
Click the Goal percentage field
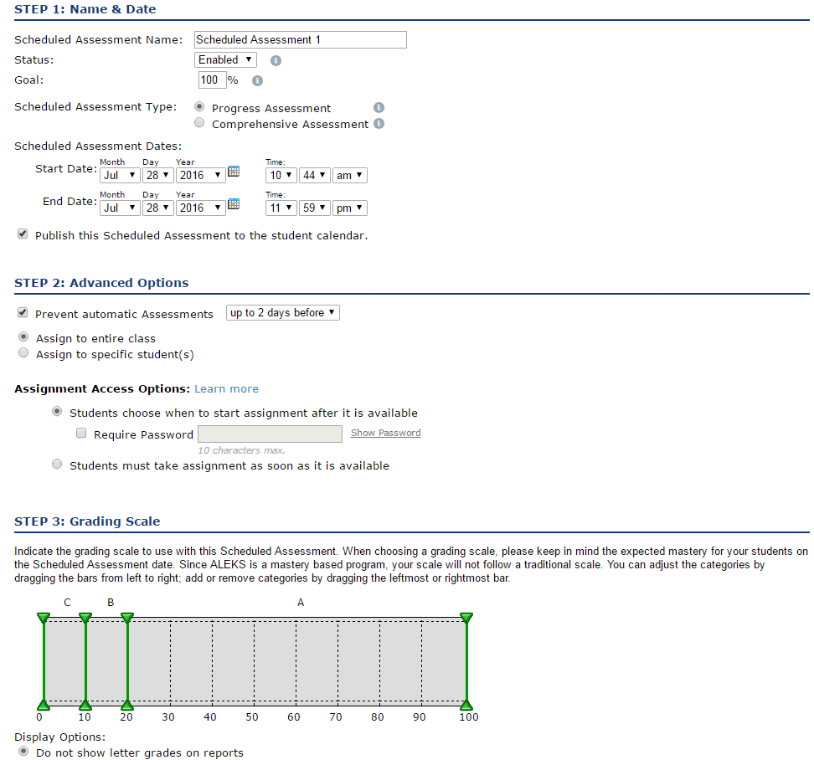tap(213, 80)
